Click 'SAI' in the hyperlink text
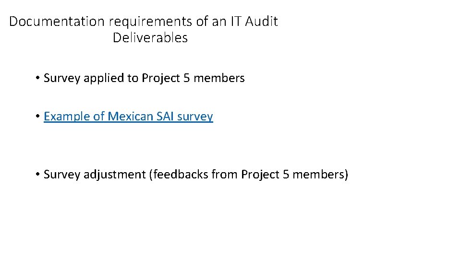461x259 pixels. click(164, 117)
